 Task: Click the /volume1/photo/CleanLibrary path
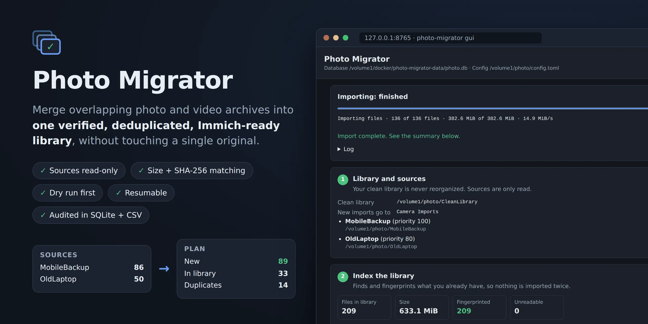coord(437,202)
